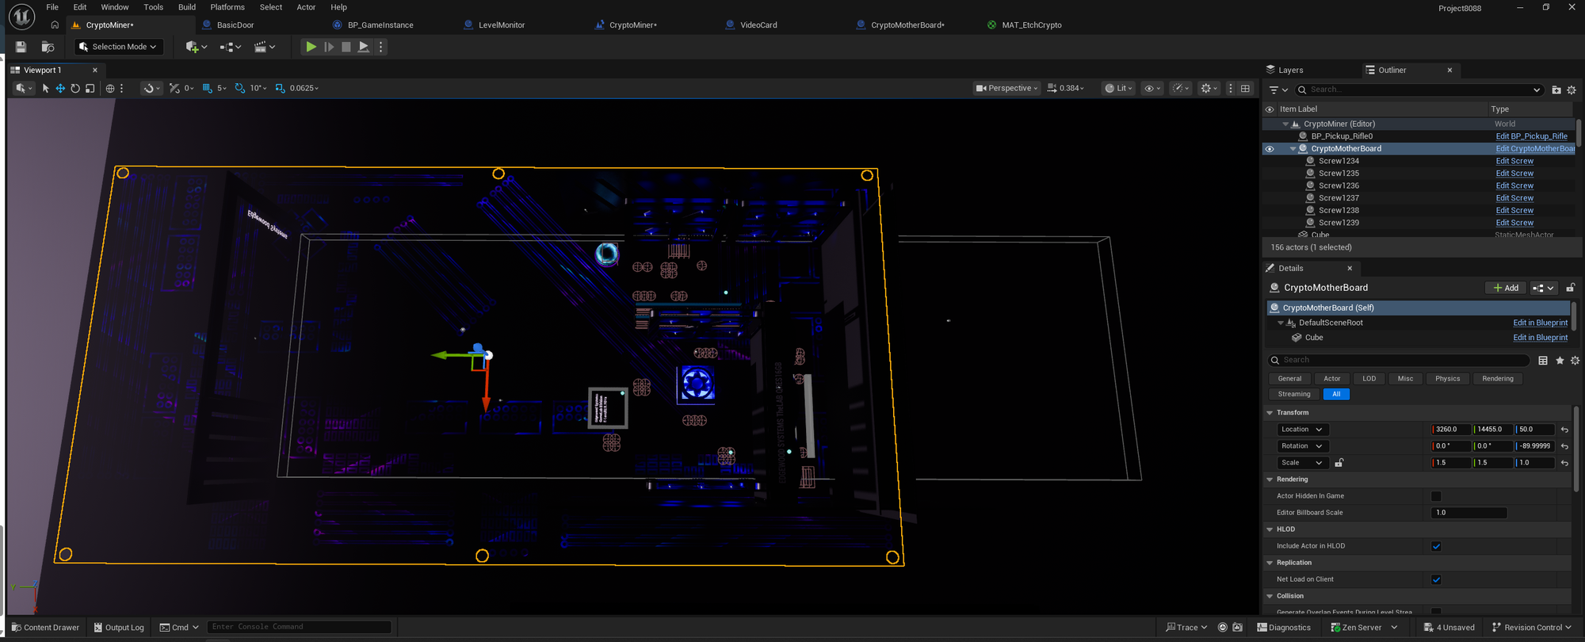Open the Build menu
Image resolution: width=1585 pixels, height=642 pixels.
(x=186, y=7)
